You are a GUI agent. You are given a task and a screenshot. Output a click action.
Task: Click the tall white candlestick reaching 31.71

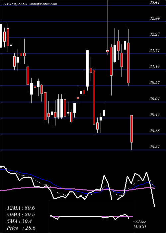[87, 68]
